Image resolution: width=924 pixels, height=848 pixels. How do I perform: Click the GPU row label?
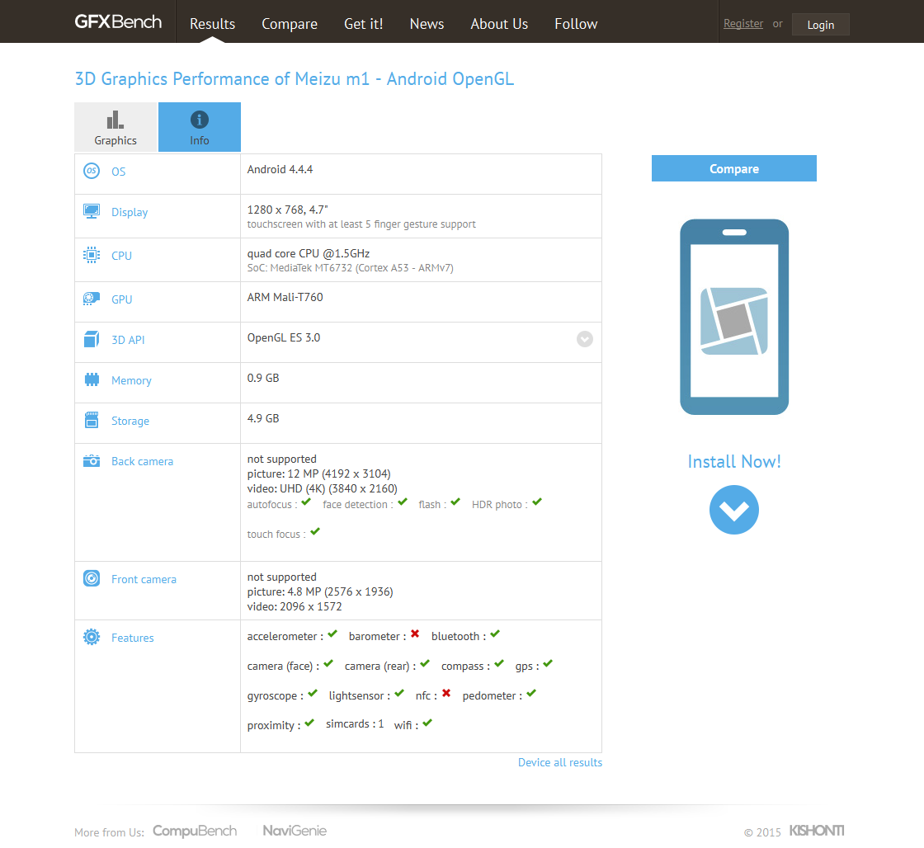click(121, 299)
